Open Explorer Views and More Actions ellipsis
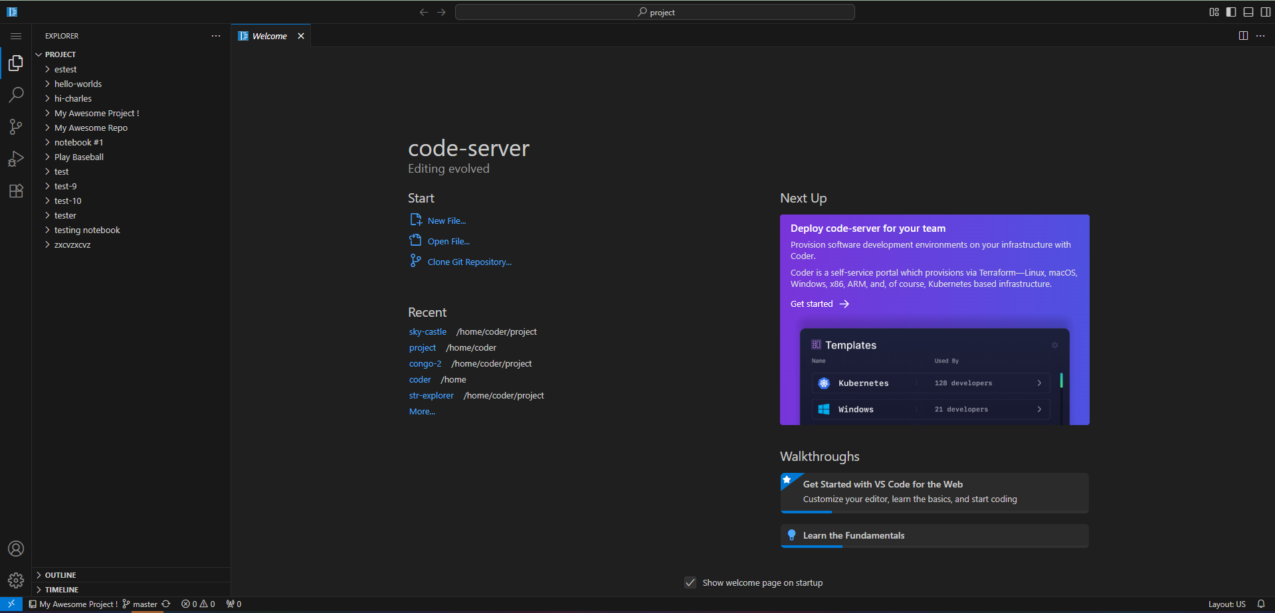The width and height of the screenshot is (1275, 613). 216,36
